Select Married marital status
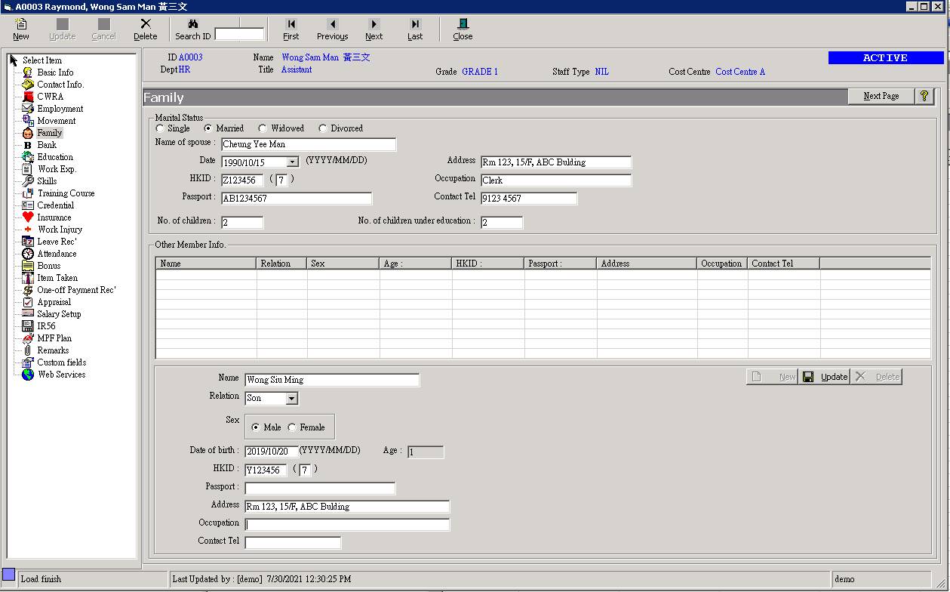The width and height of the screenshot is (950, 592). pyautogui.click(x=208, y=128)
